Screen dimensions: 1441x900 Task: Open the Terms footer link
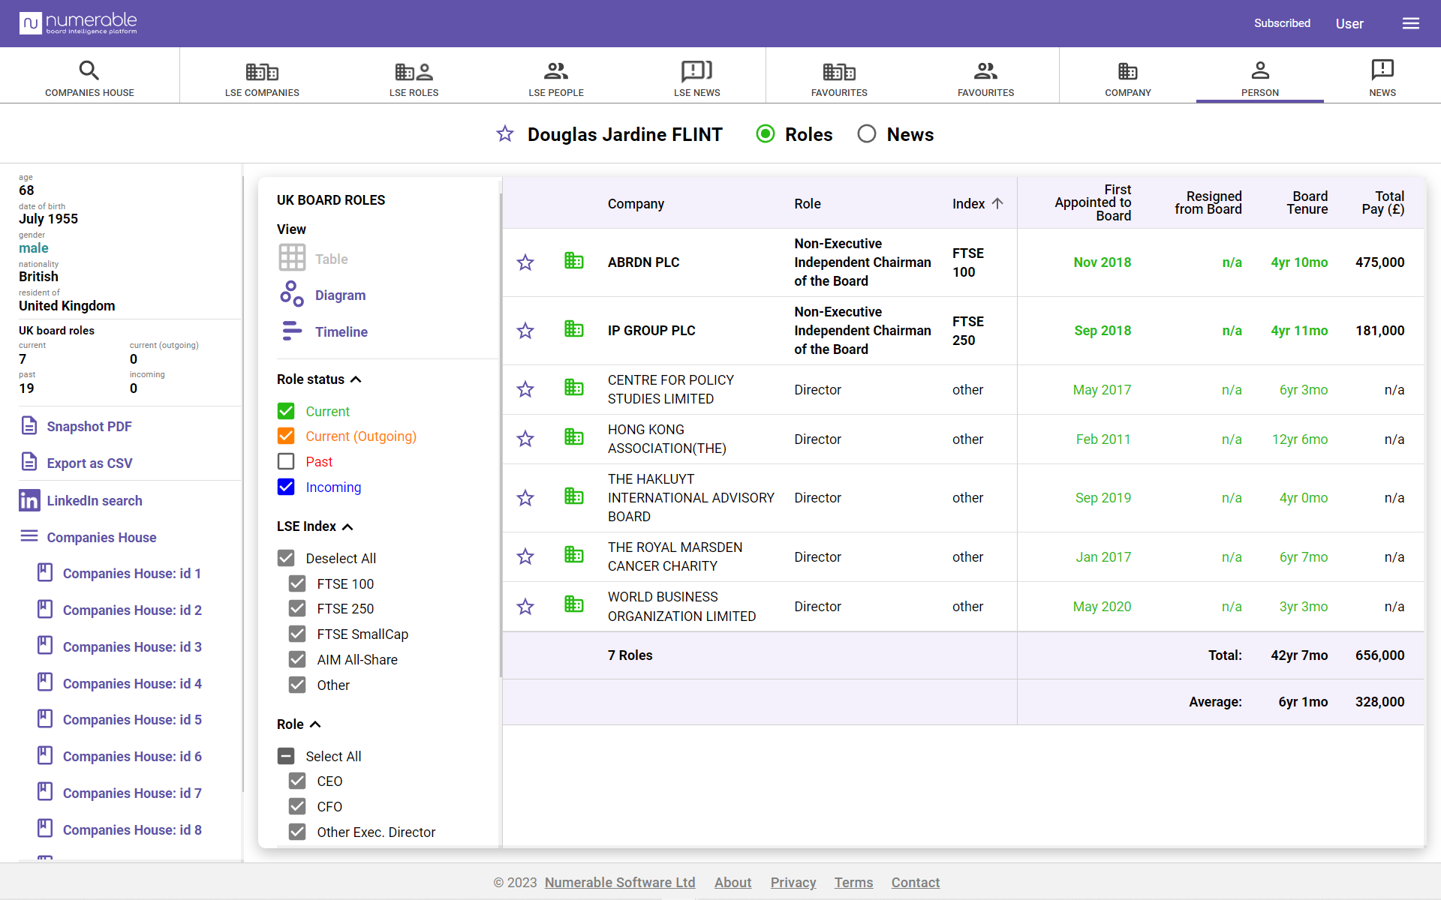pos(854,883)
